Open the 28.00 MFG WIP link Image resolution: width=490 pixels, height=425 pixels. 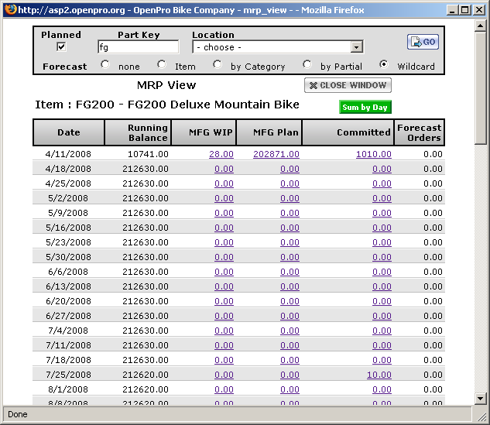click(x=221, y=154)
